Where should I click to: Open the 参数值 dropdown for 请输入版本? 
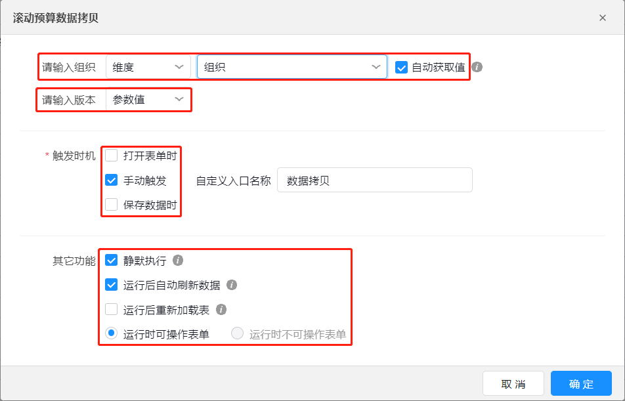pos(148,100)
